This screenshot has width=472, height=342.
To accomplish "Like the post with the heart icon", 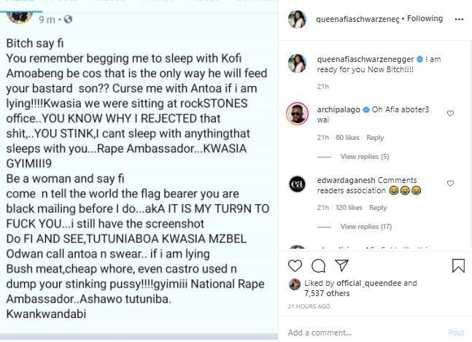I will point(295,265).
